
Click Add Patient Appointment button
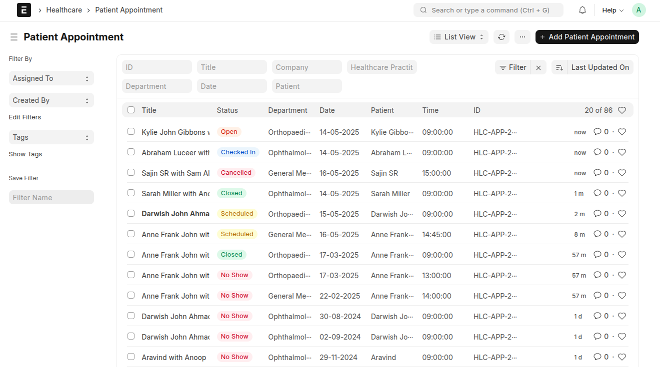pos(587,37)
